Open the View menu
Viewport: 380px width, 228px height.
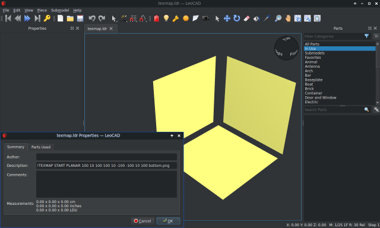(x=29, y=11)
